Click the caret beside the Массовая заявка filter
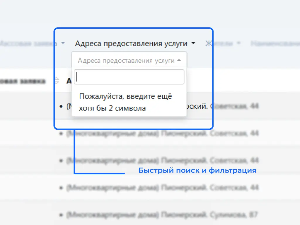300x225 pixels. click(63, 44)
